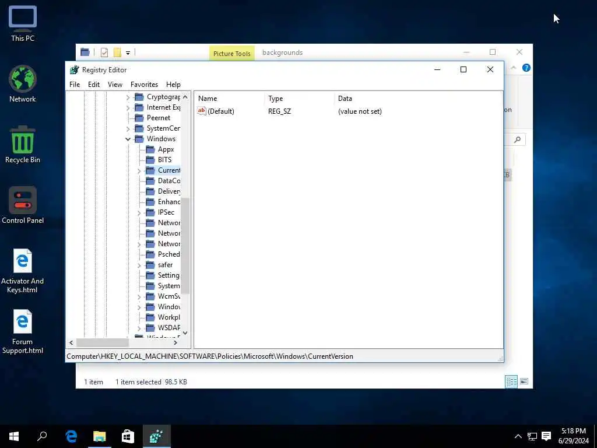This screenshot has width=597, height=448.
Task: Open the Help icon in backgrounds window
Action: point(526,68)
